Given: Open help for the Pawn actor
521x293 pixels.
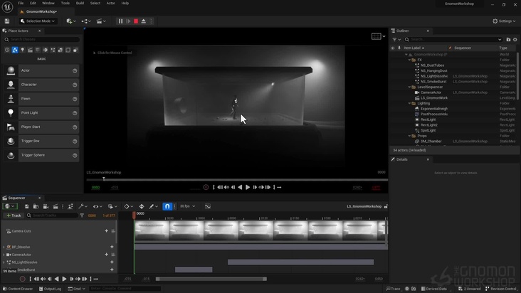Looking at the screenshot, I should tap(75, 99).
